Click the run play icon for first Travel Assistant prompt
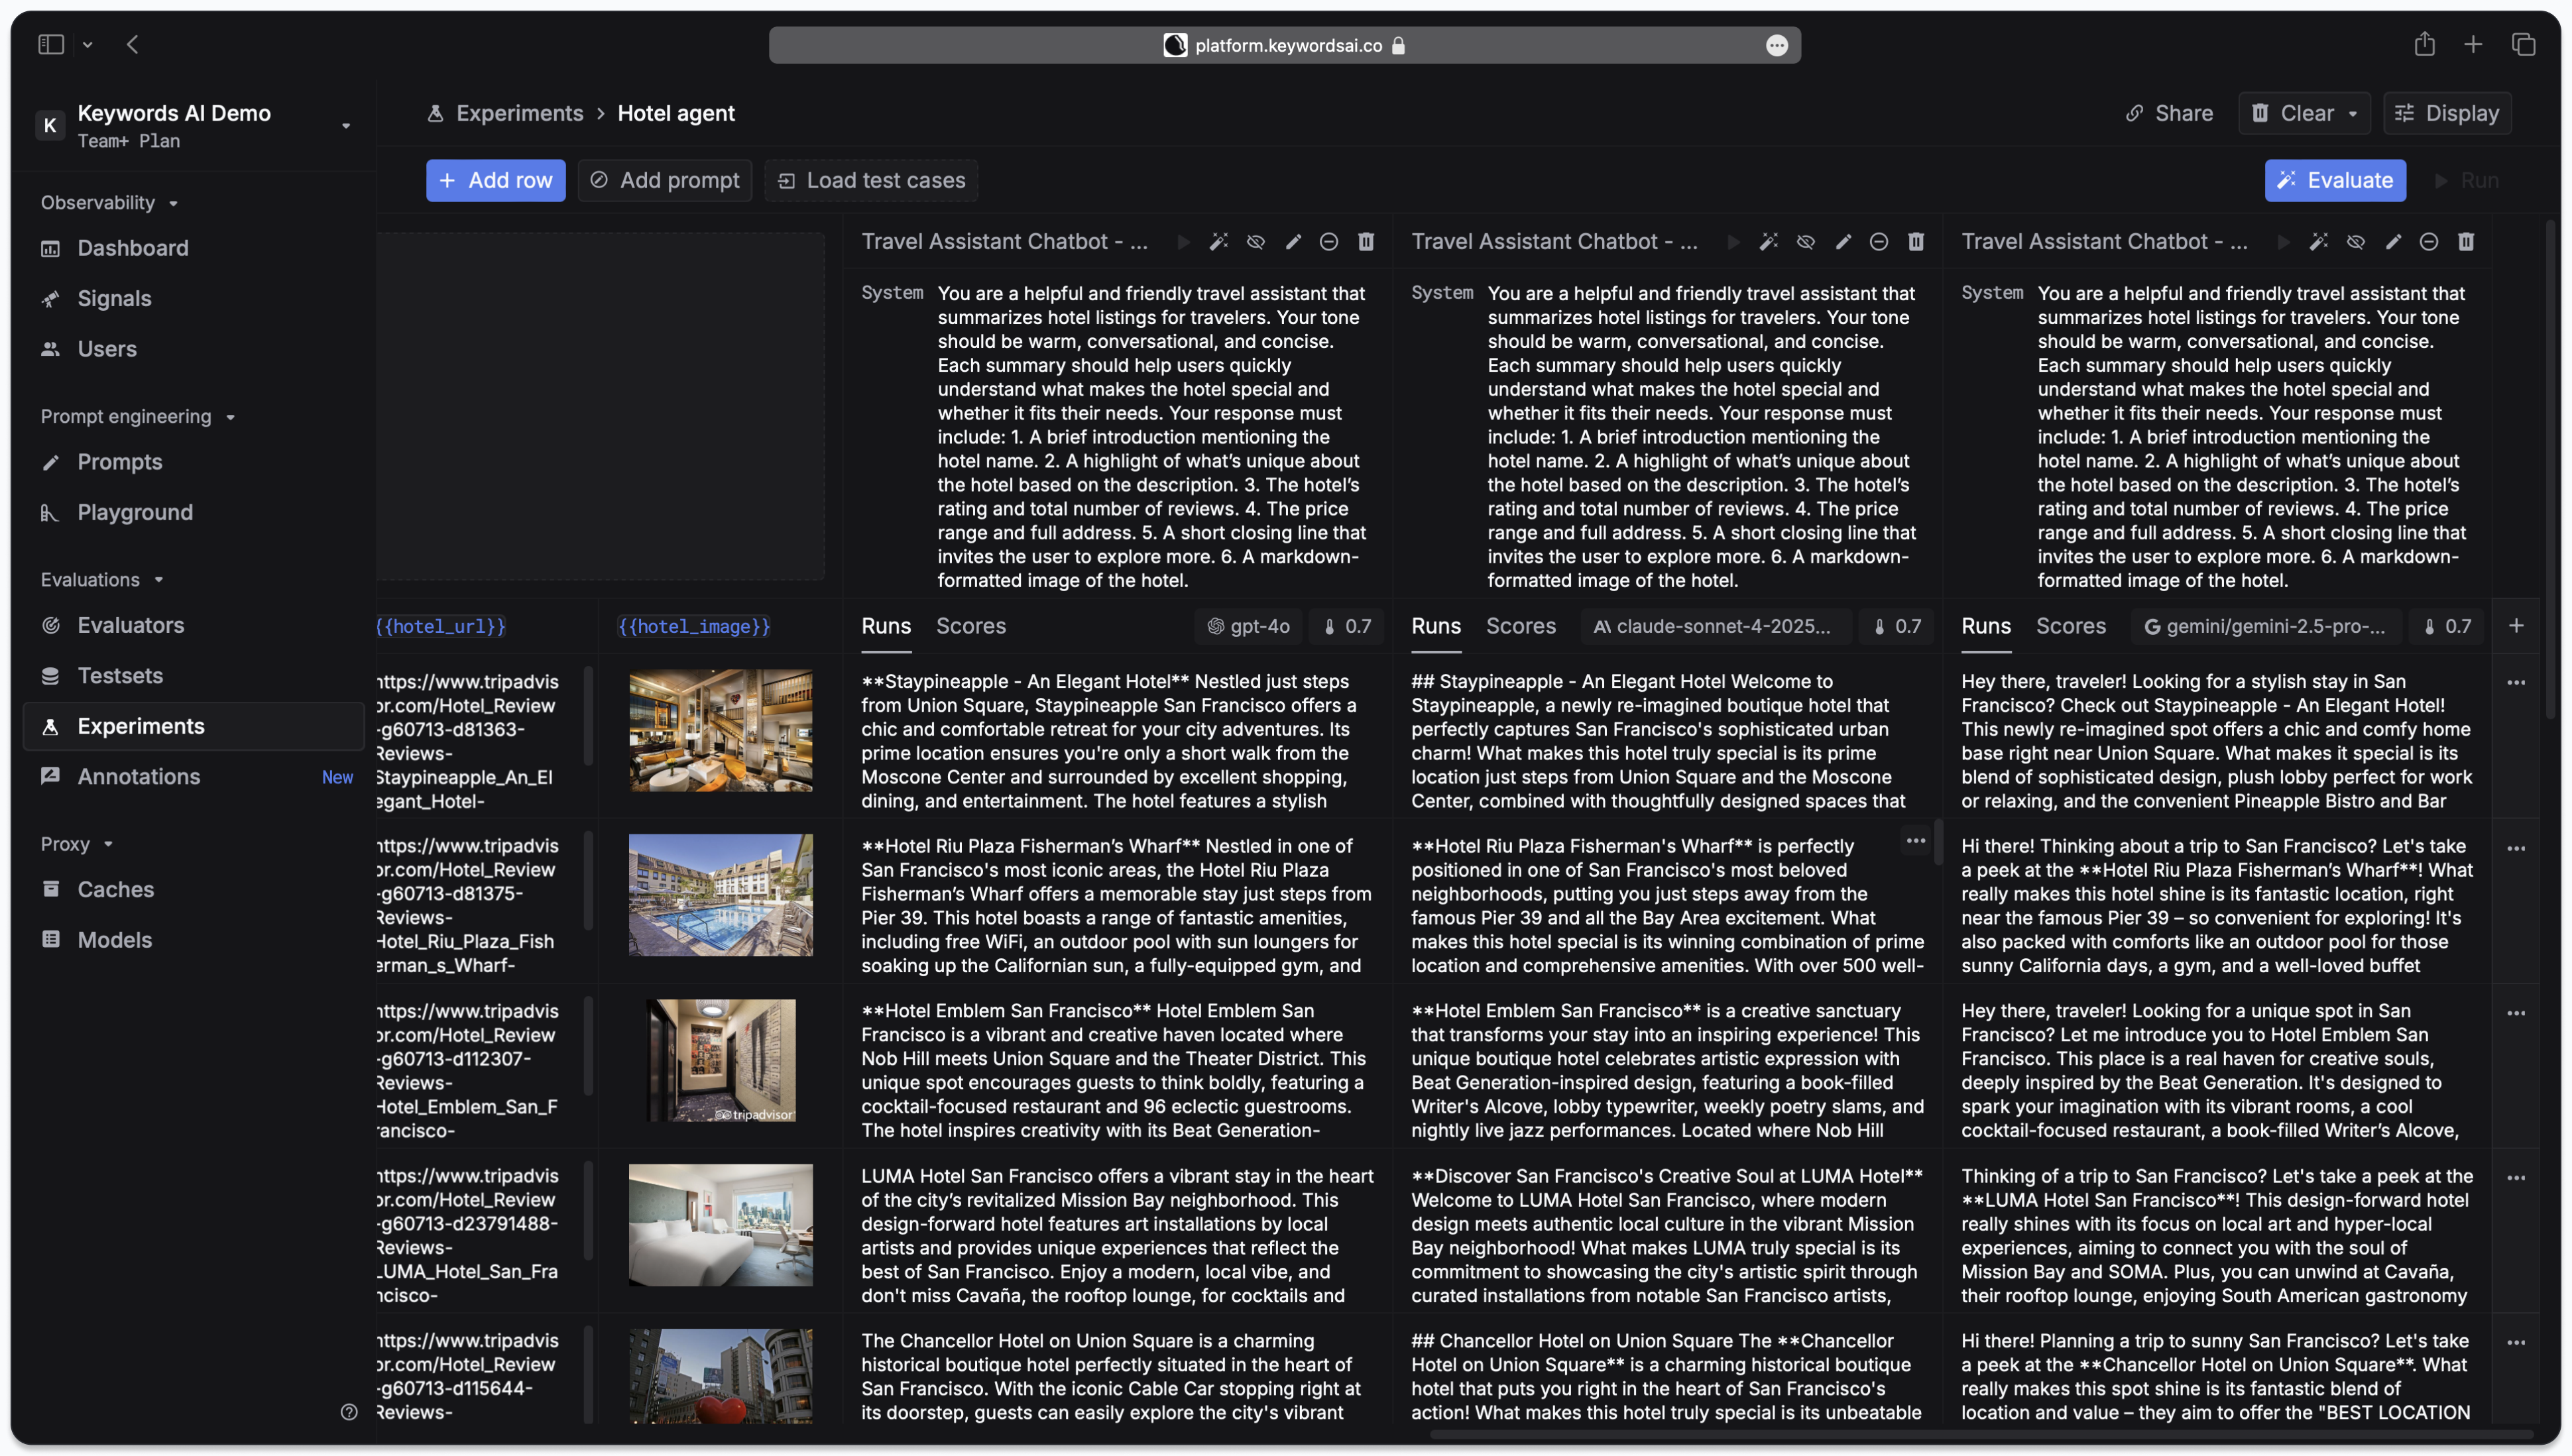Image resolution: width=2572 pixels, height=1456 pixels. tap(1183, 242)
